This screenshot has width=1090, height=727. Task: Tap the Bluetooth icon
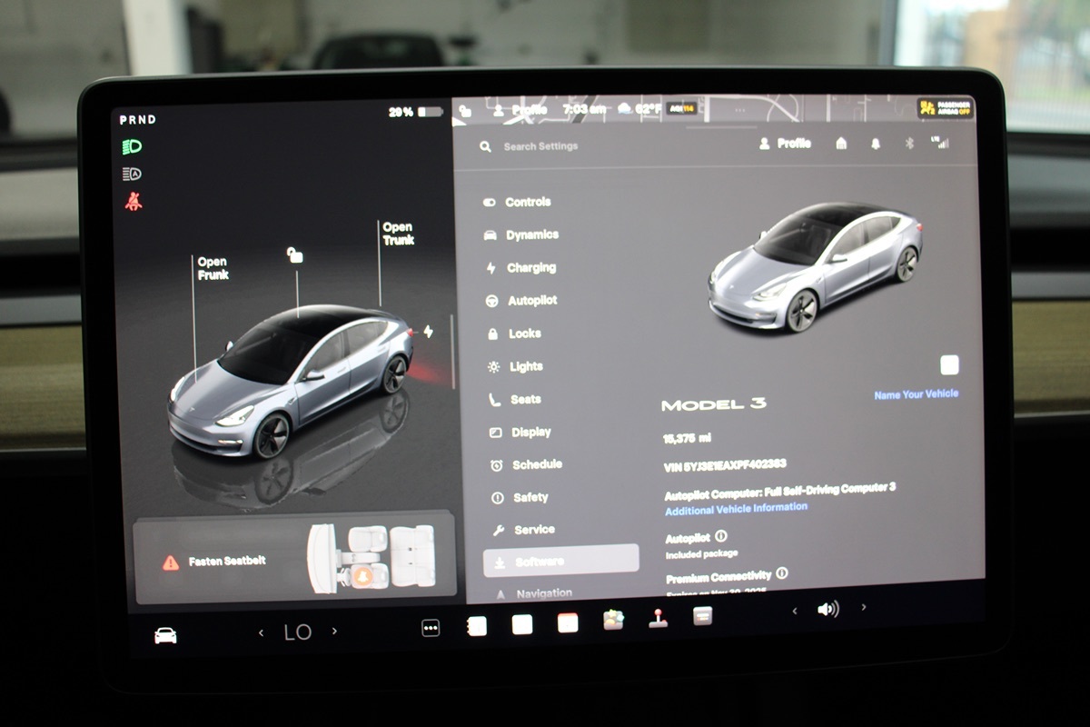coord(908,144)
